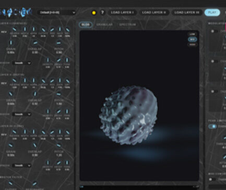Screen dimensions: 226x190
Task: Click Layer II OVERLAP knob
Action: pos(35,94)
